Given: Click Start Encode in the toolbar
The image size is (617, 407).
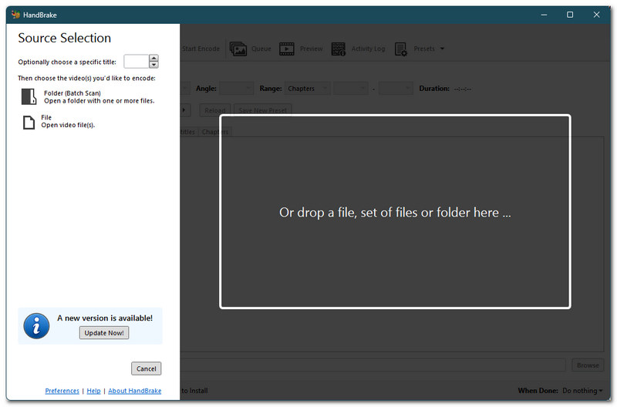Looking at the screenshot, I should pyautogui.click(x=201, y=49).
